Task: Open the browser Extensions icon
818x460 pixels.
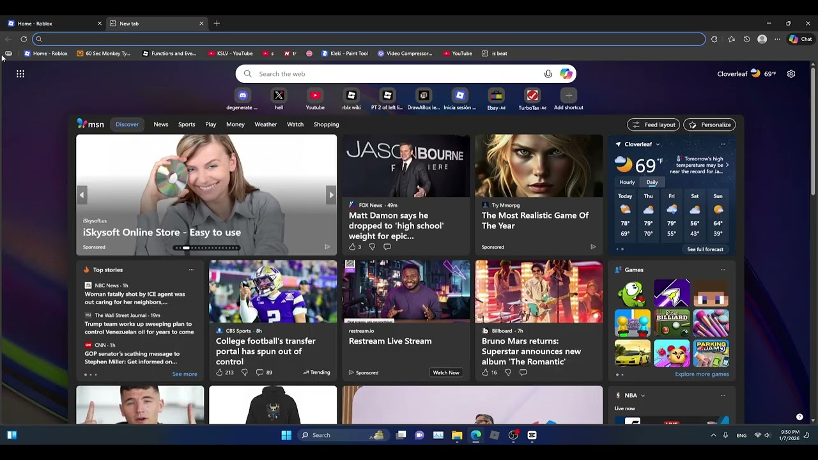Action: 714,39
